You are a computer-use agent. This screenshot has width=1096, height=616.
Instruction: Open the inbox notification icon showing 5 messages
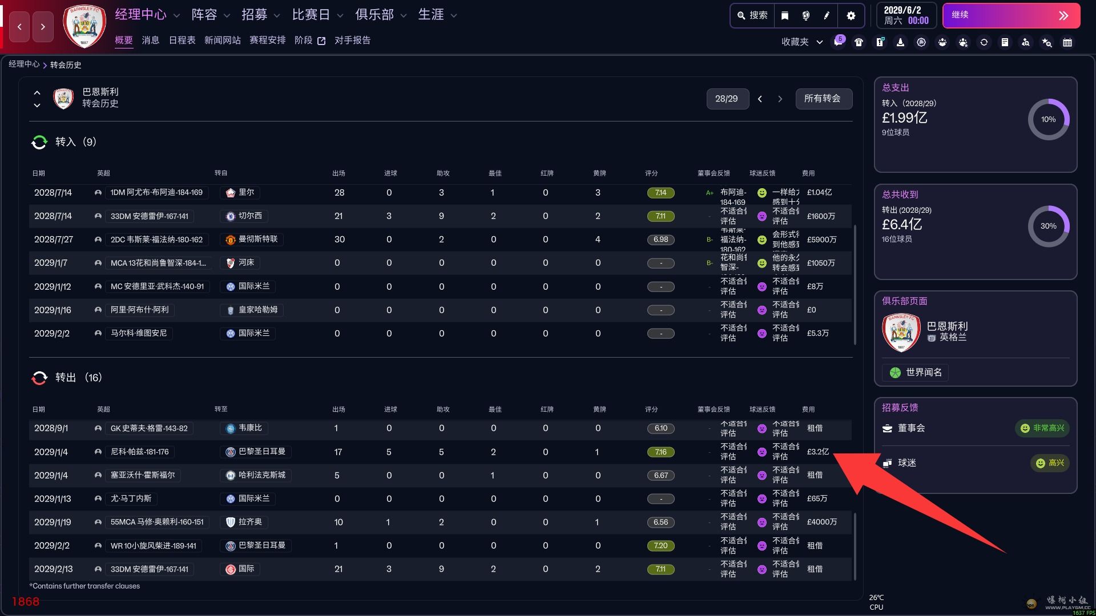pos(839,42)
